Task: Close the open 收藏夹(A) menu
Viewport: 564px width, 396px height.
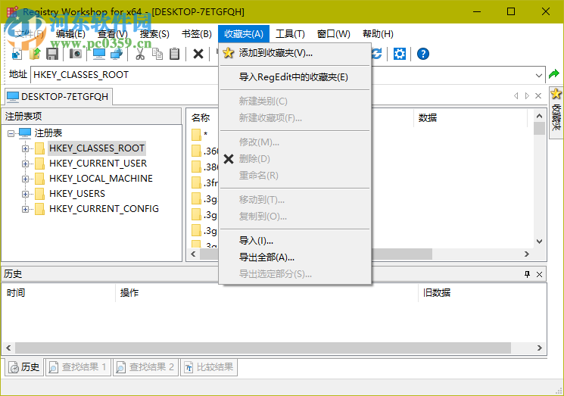Action: [244, 34]
